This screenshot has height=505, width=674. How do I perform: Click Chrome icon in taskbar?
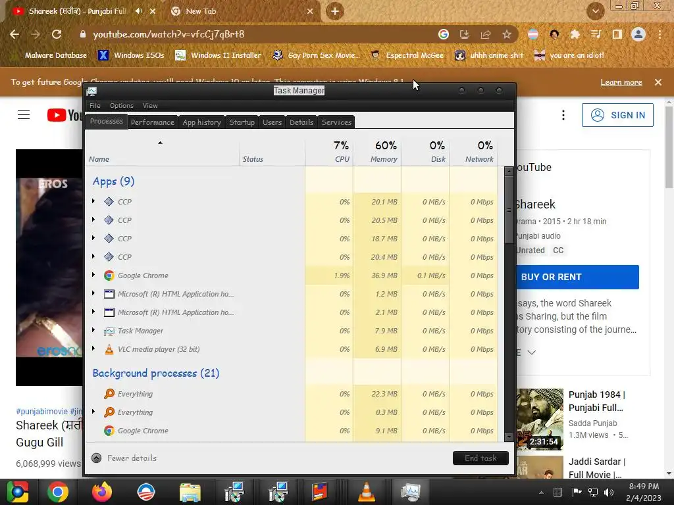[x=58, y=492]
